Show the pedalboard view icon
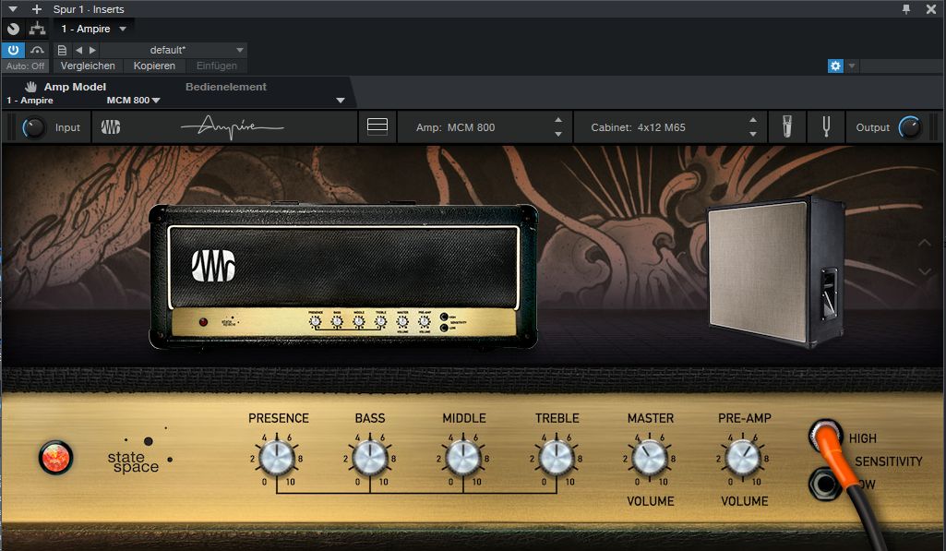The image size is (946, 551). [377, 126]
